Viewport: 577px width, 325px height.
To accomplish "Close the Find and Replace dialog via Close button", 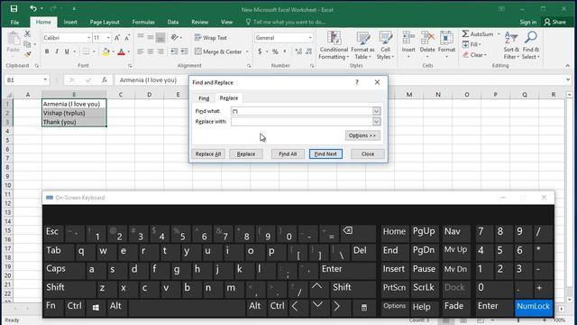I will [368, 154].
